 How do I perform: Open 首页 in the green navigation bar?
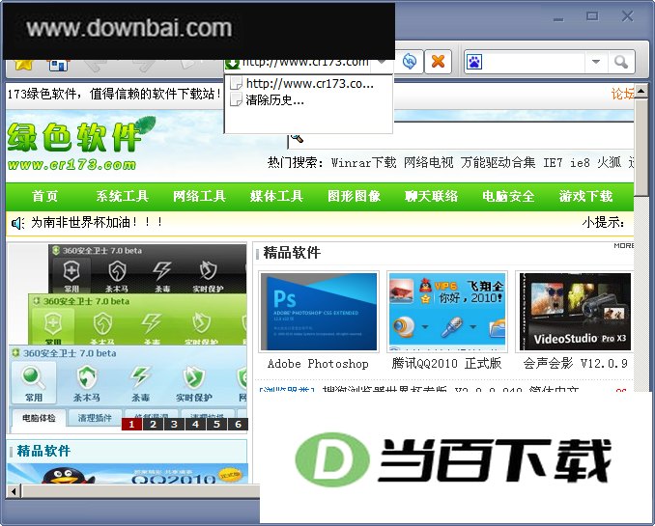tap(44, 196)
